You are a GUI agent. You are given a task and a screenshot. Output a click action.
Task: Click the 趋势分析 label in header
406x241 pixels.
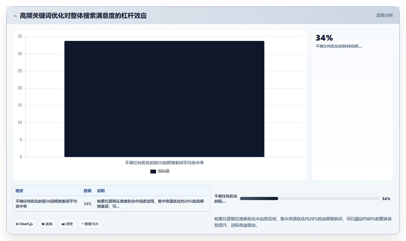tap(384, 15)
